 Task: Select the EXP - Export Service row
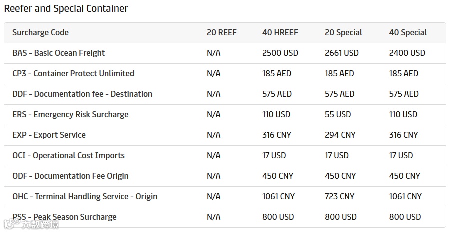click(x=49, y=135)
